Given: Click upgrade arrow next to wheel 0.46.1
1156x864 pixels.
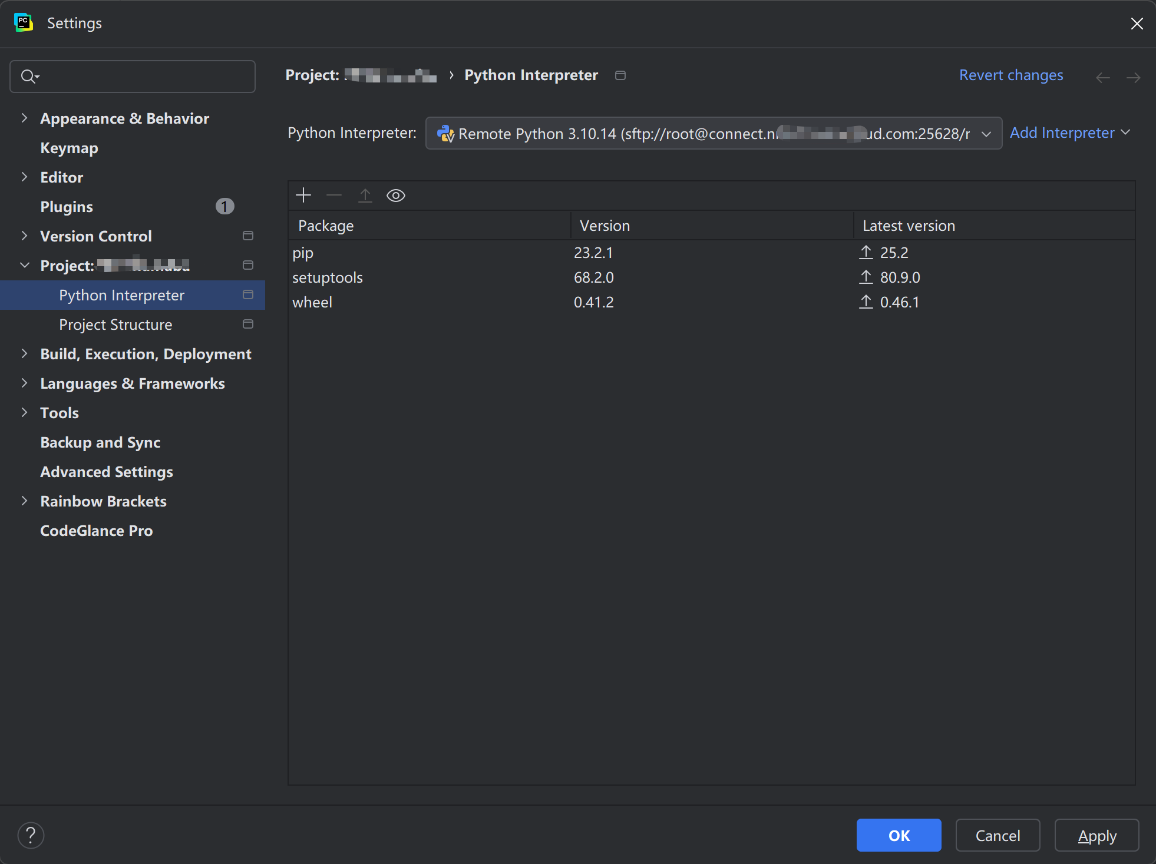Looking at the screenshot, I should tap(866, 302).
